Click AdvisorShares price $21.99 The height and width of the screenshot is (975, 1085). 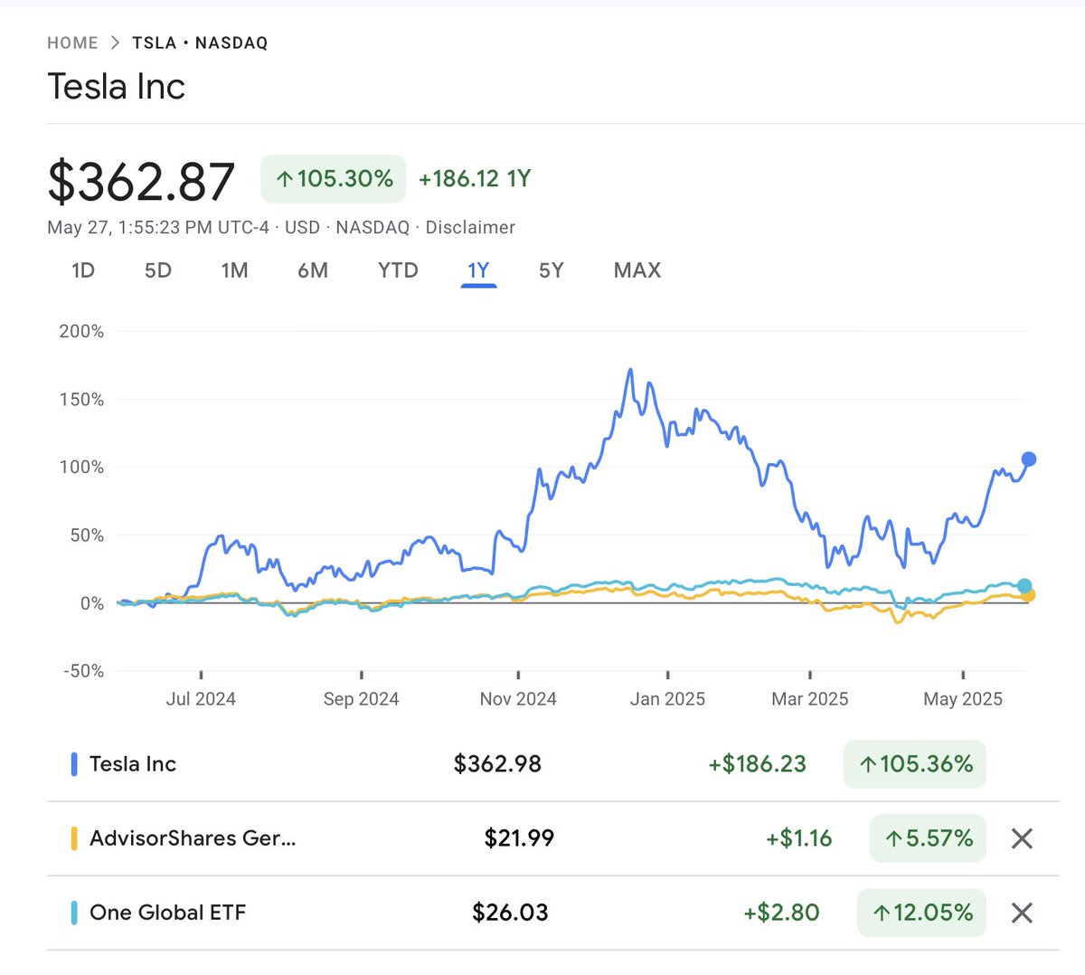pos(519,838)
